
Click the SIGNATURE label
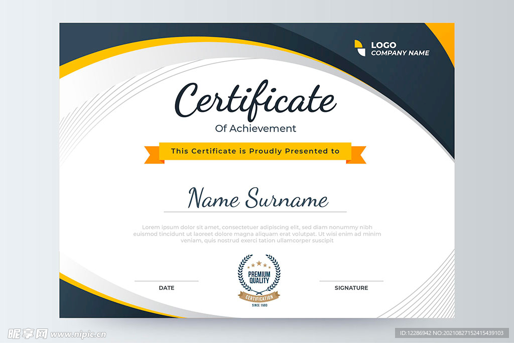click(351, 288)
